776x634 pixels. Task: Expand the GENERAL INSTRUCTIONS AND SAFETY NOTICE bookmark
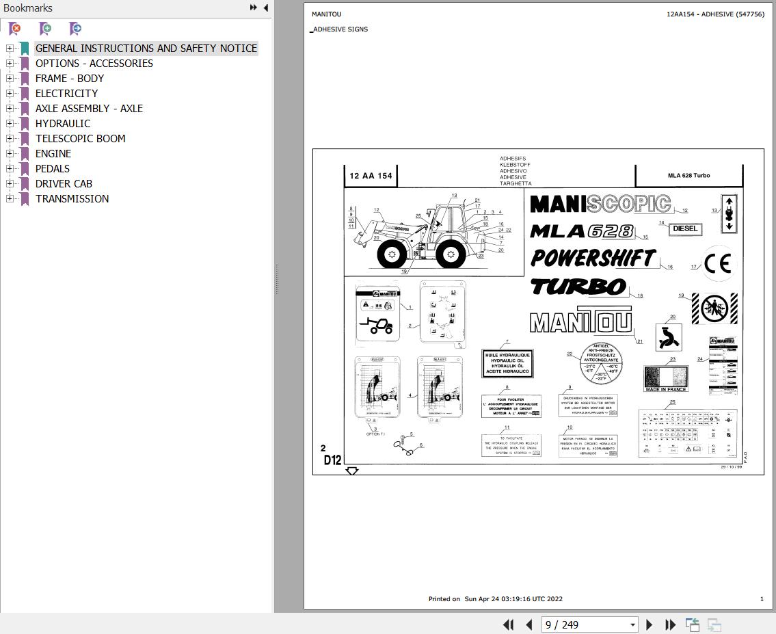tap(10, 48)
